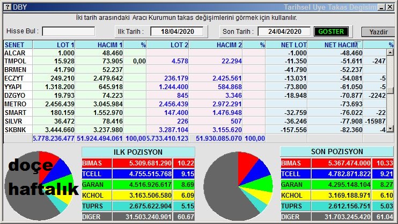The image size is (398, 224).
Task: Sort by SENET column header
Action: coord(18,45)
